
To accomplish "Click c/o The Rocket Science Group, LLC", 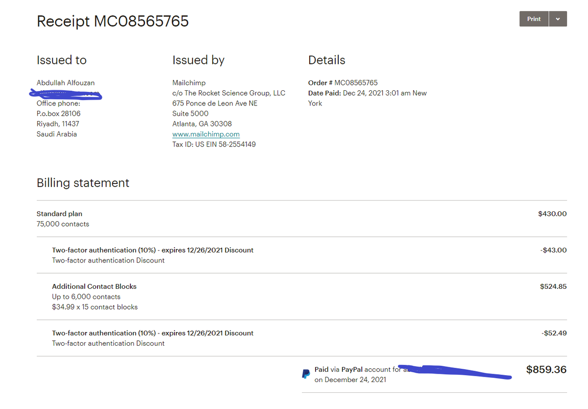I will [229, 93].
